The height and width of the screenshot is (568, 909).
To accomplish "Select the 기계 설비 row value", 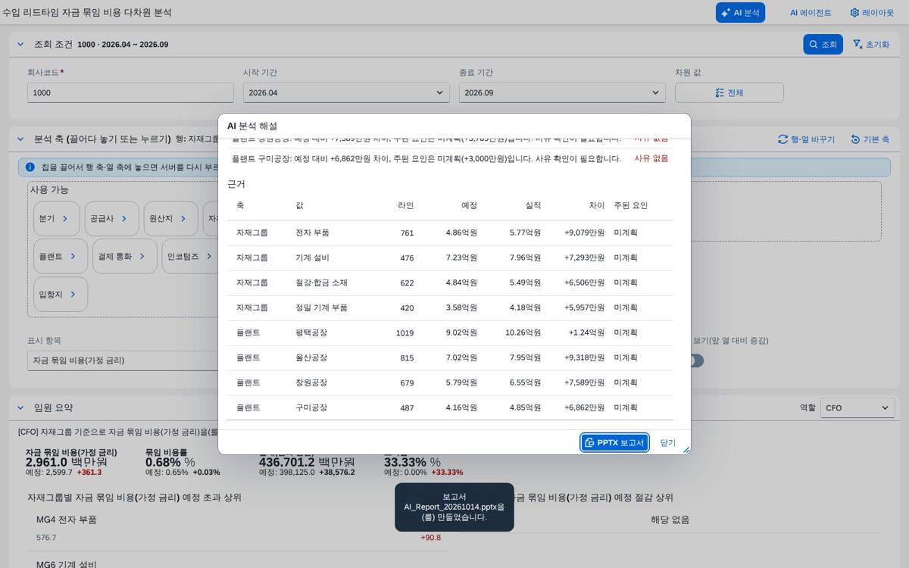I will (x=312, y=257).
